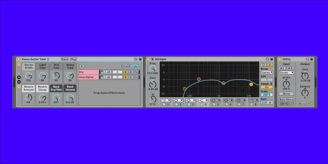
Task: Select filter node 2 on the EQ curve
Action: (199, 79)
